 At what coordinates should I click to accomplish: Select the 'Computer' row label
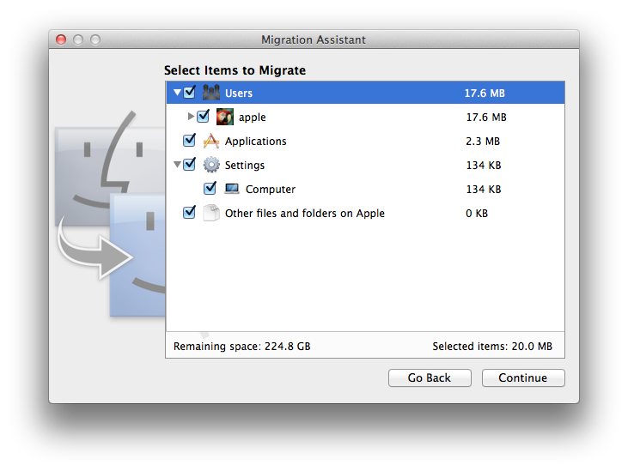(271, 189)
